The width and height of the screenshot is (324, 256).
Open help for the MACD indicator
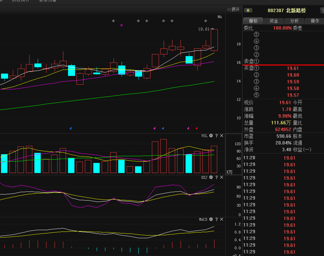click(216, 219)
